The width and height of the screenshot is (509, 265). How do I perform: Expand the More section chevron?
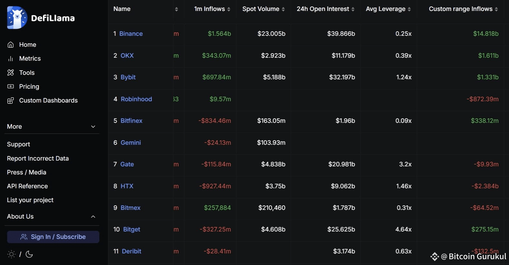[93, 127]
